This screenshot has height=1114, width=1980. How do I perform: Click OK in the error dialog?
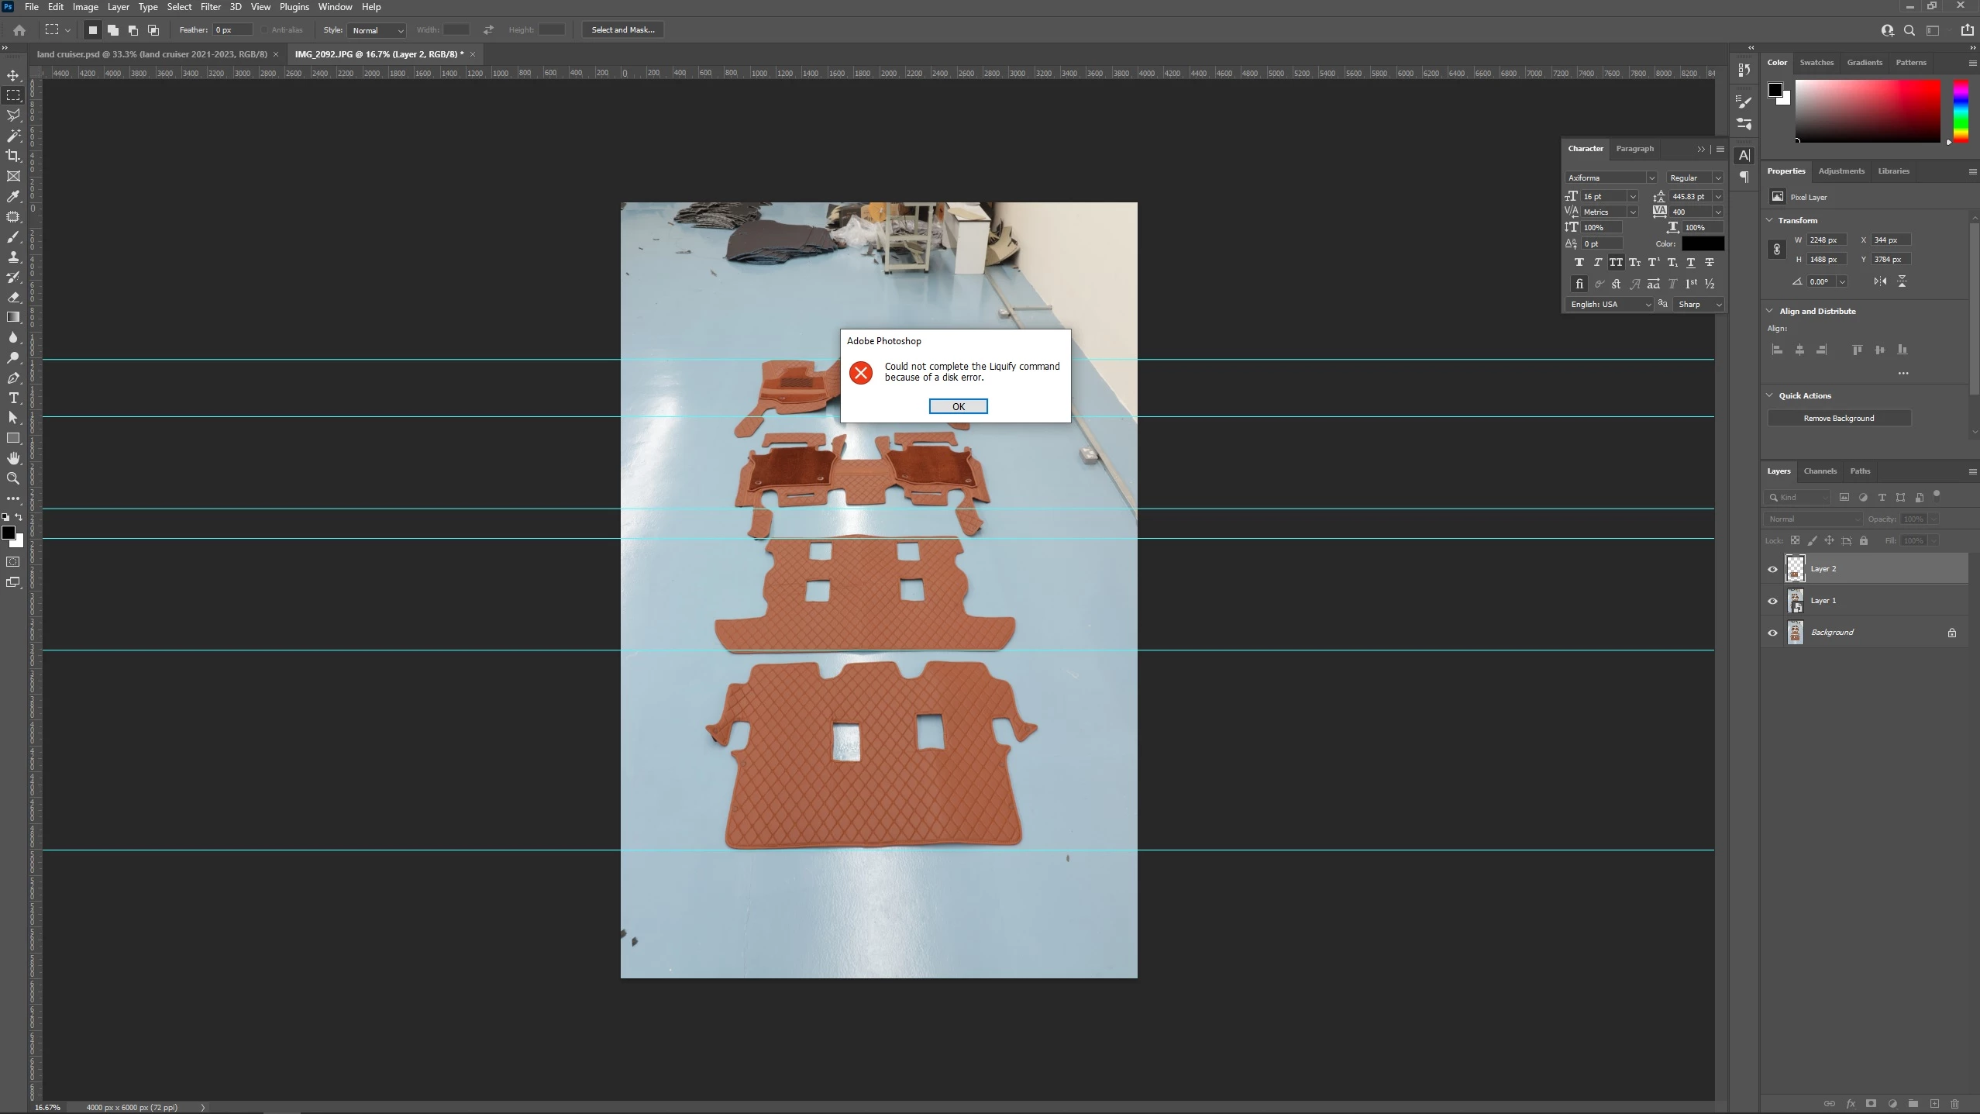tap(958, 406)
